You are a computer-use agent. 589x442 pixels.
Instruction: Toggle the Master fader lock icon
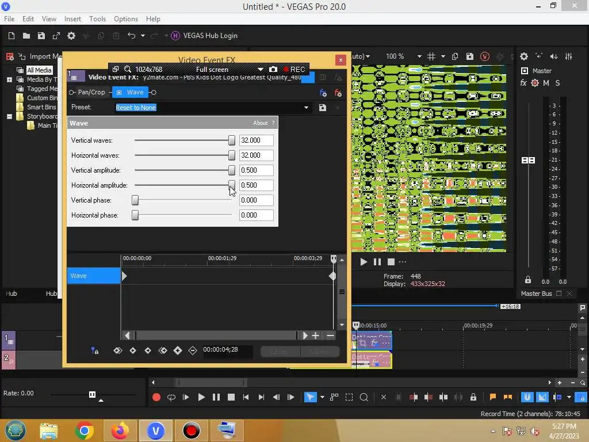tap(528, 280)
